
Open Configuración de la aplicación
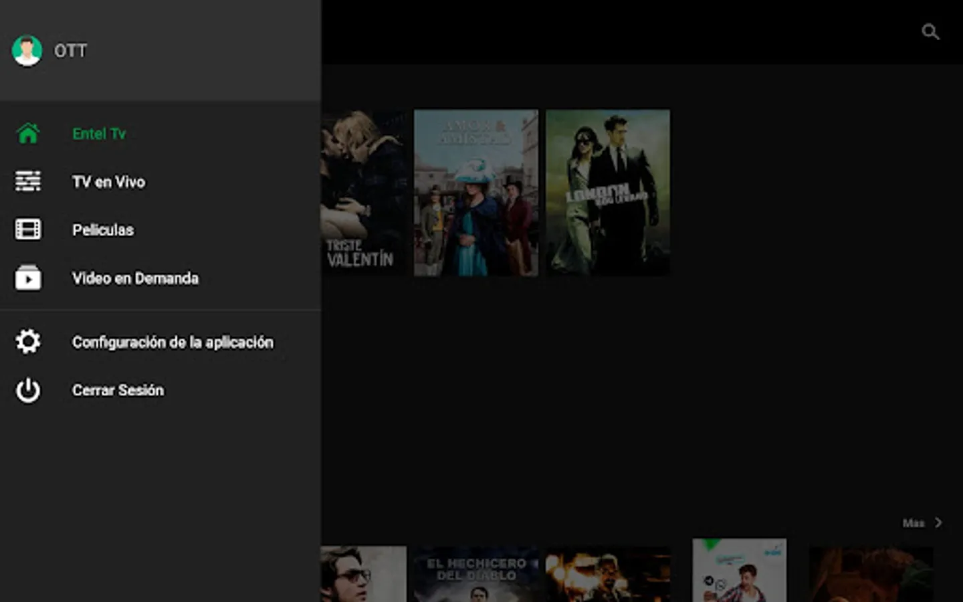[160, 342]
